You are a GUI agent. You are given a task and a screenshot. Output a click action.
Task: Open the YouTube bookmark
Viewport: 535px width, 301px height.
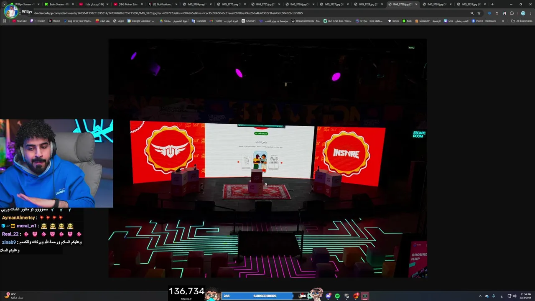19,21
